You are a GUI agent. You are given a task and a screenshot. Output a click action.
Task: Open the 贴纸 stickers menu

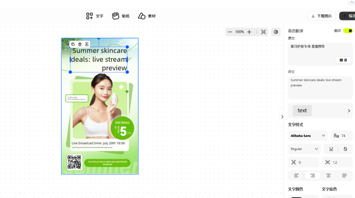121,16
